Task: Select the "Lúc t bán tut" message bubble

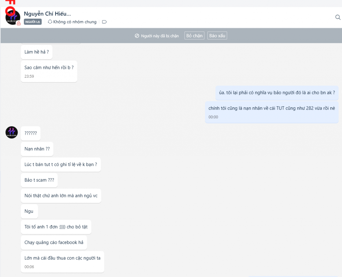Action: pyautogui.click(x=60, y=165)
